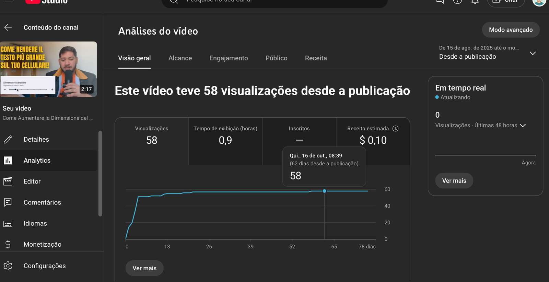Expand the Desde a publicação date range dropdown
Image resolution: width=549 pixels, height=282 pixels.
click(488, 53)
